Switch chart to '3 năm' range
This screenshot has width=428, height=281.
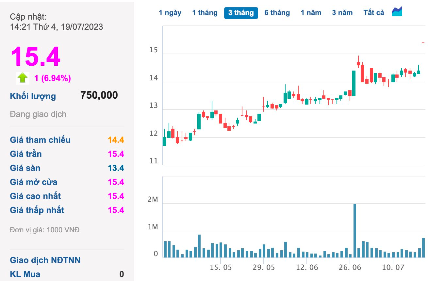[x=342, y=13]
